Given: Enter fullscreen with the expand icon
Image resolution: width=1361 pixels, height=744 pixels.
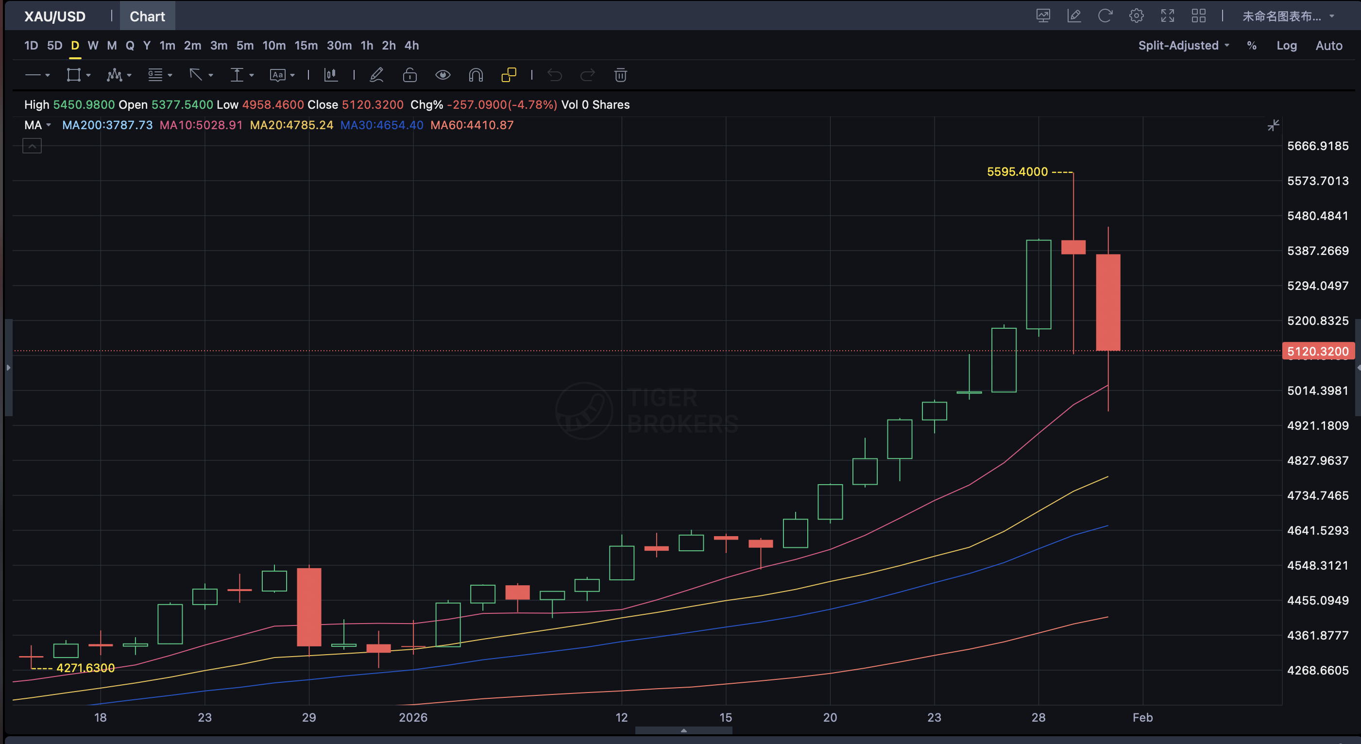Looking at the screenshot, I should click(1167, 16).
